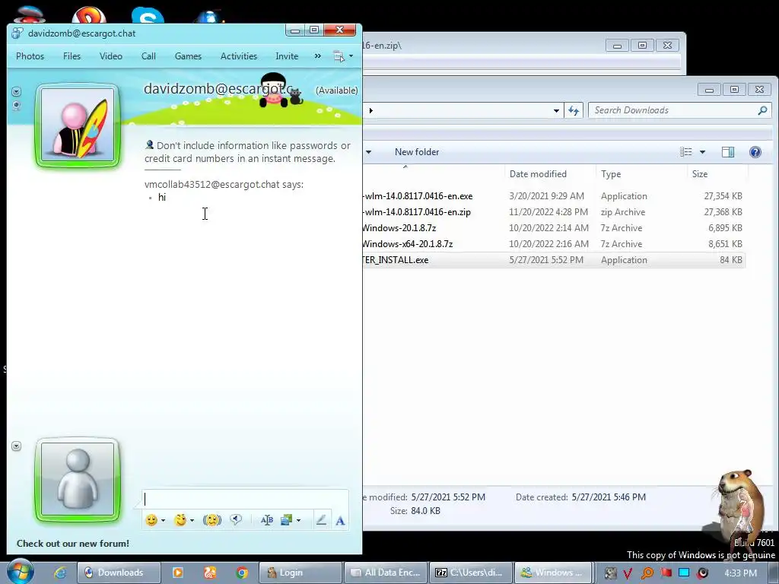This screenshot has width=779, height=584.
Task: Open the Games menu
Action: [x=188, y=56]
